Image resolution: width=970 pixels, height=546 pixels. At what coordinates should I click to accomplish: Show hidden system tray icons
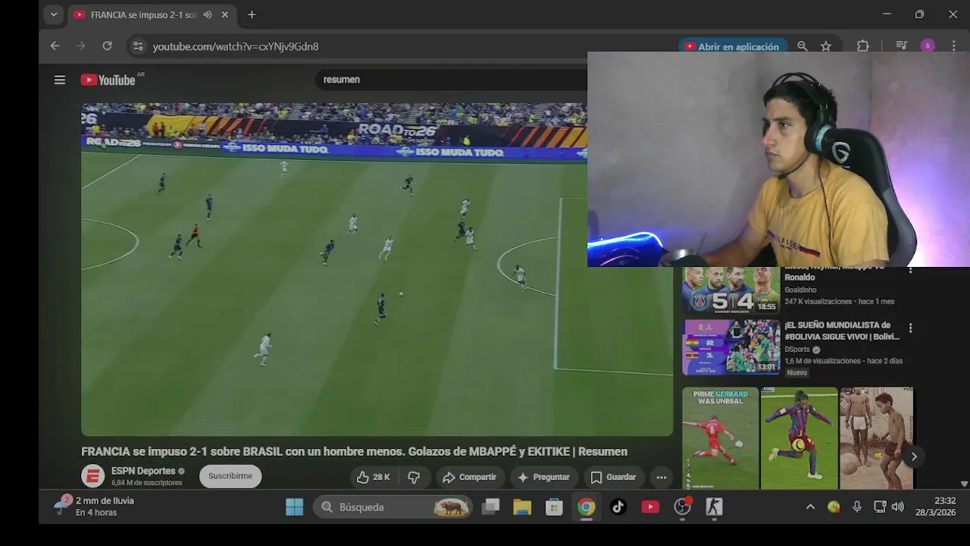(x=810, y=507)
